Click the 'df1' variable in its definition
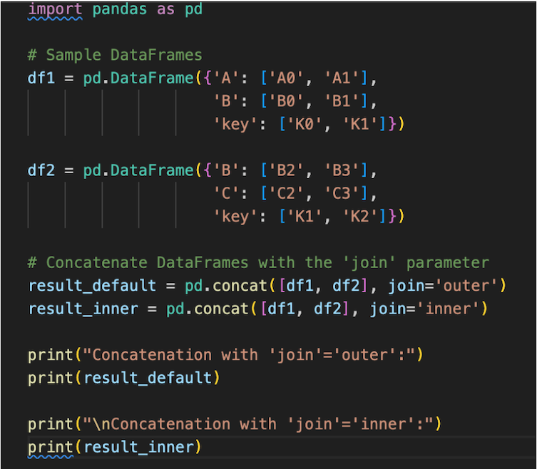Image resolution: width=537 pixels, height=469 pixels. tap(41, 78)
